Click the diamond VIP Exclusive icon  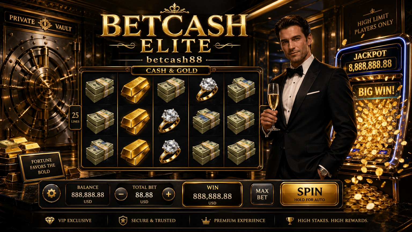(x=50, y=221)
